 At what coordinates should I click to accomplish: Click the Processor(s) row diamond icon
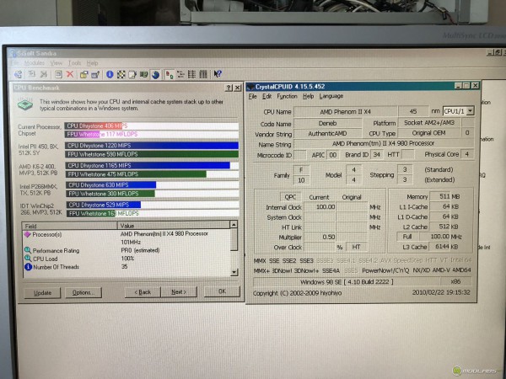tap(27, 234)
